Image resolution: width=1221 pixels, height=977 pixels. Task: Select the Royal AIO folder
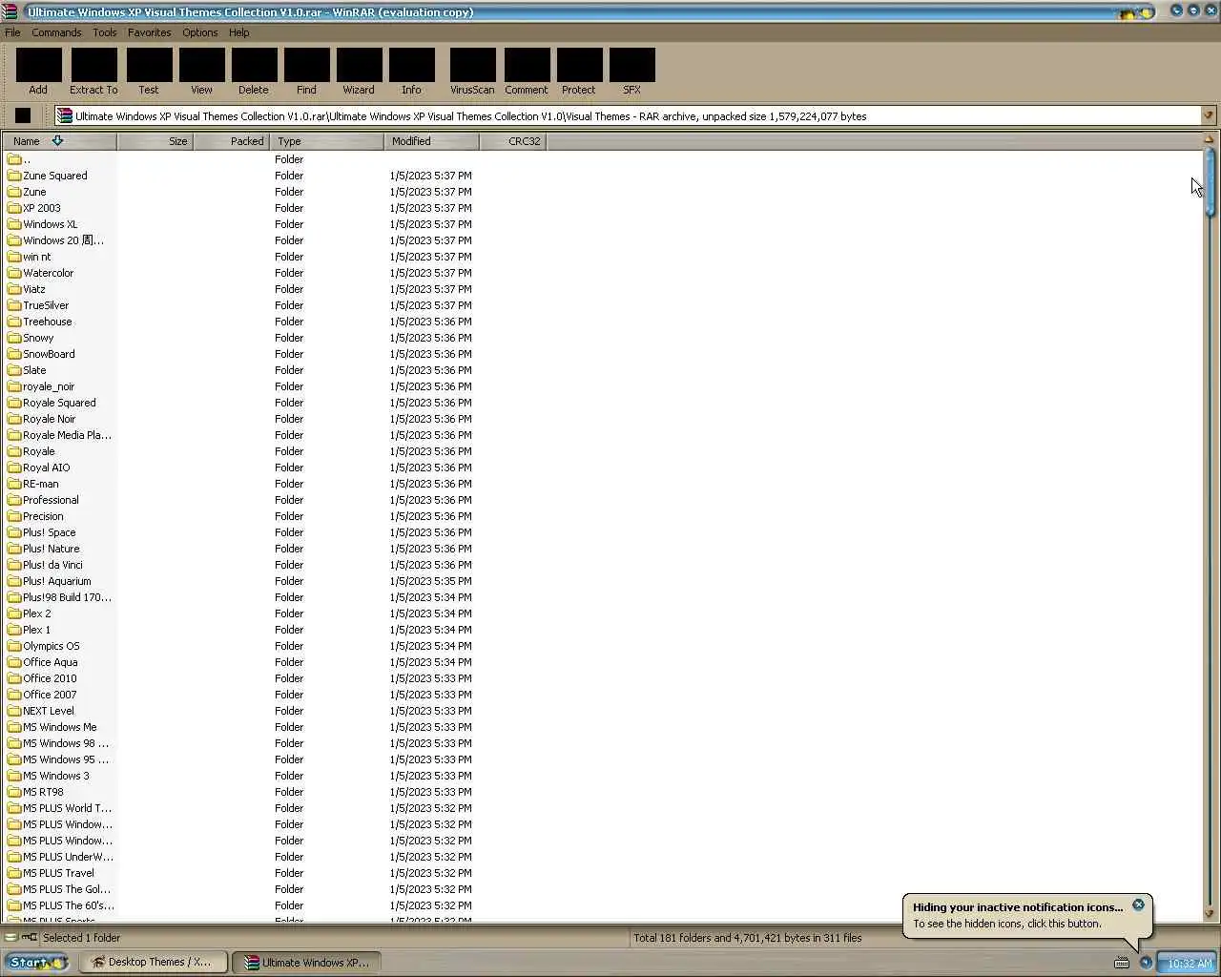click(x=38, y=468)
